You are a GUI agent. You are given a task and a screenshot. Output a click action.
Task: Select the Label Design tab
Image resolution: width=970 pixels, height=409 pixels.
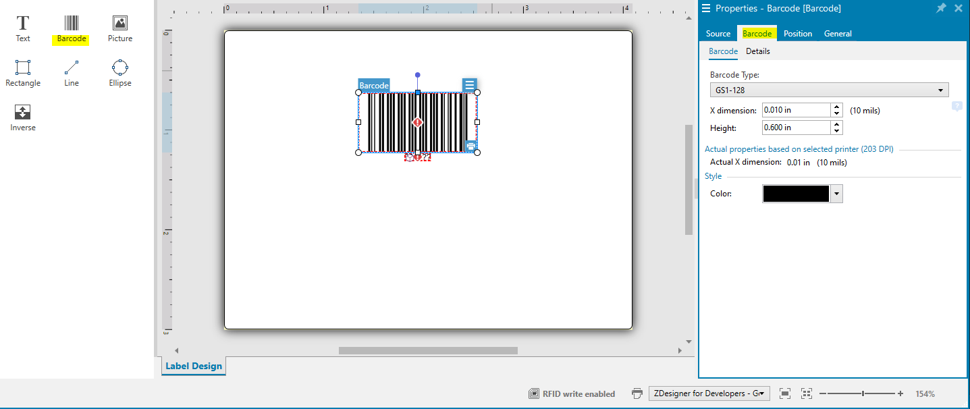[x=194, y=366]
